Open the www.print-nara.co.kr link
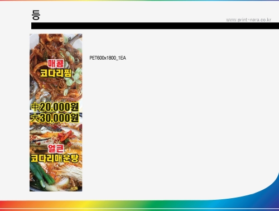The height and width of the screenshot is (211, 279). point(248,20)
